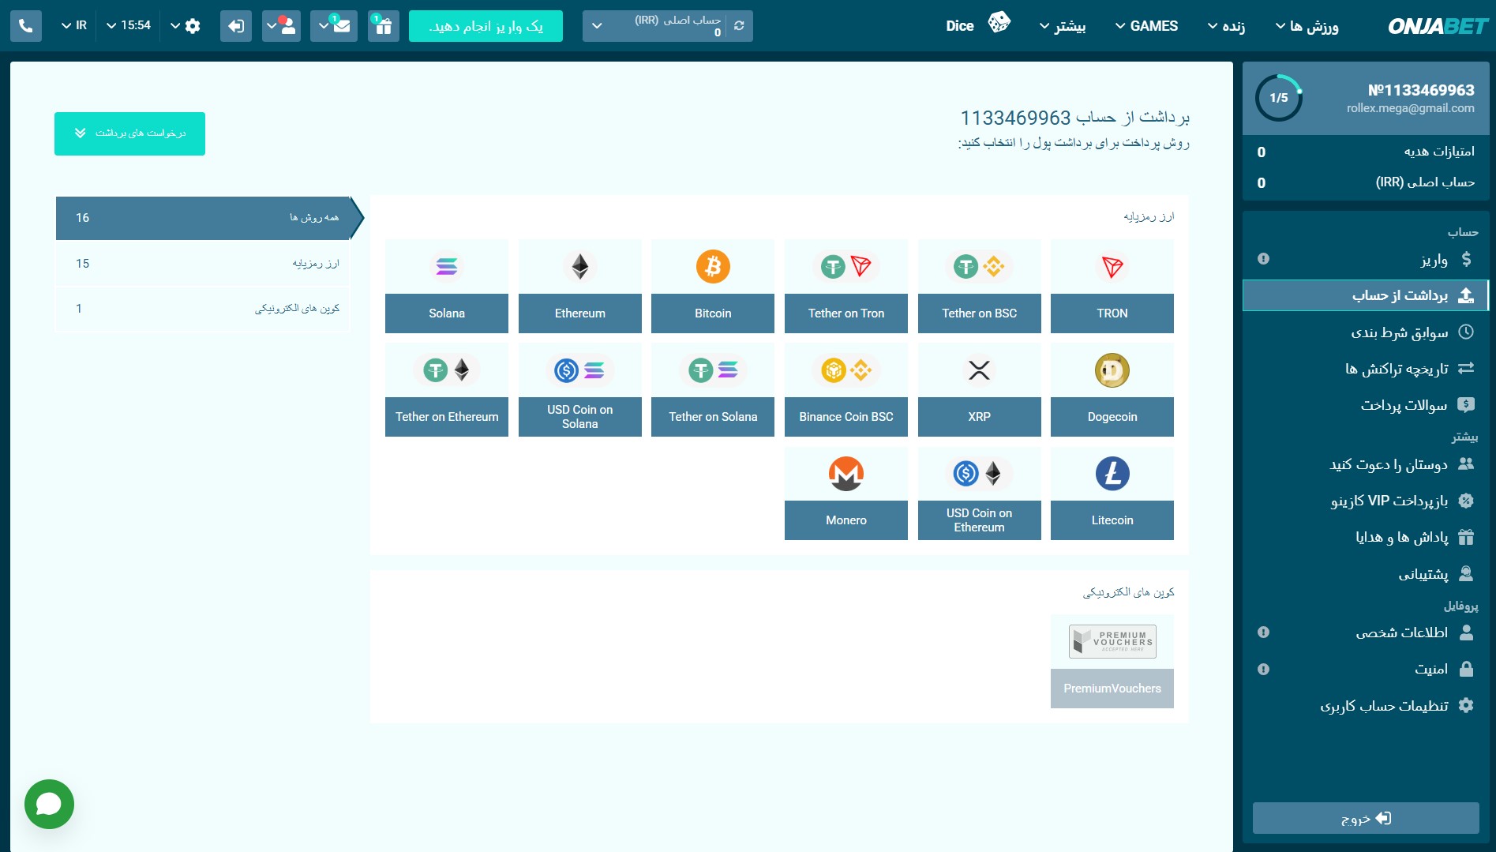This screenshot has height=852, width=1496.
Task: Click the phone callback icon
Action: pos(25,26)
